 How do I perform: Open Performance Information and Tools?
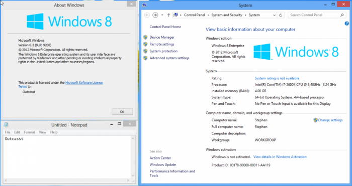pos(172,173)
